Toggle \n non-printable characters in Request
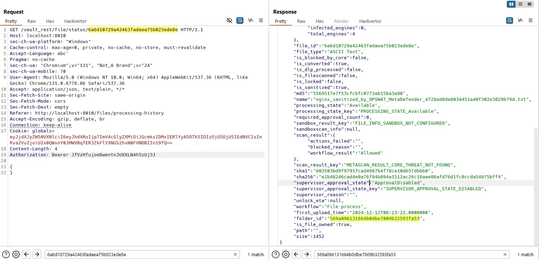The width and height of the screenshot is (539, 260). (250, 21)
